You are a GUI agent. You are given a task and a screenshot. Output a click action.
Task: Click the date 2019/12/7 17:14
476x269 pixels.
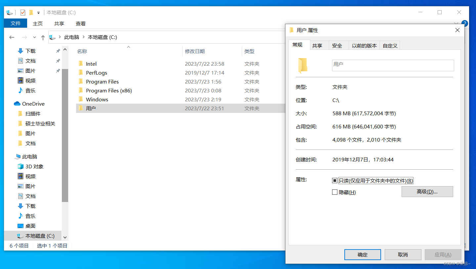tap(204, 73)
